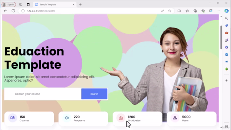This screenshot has height=130, width=231.
Task: Click the 1200 Graduates text
Action: point(134,118)
